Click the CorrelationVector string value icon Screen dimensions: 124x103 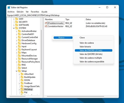(x=46, y=26)
